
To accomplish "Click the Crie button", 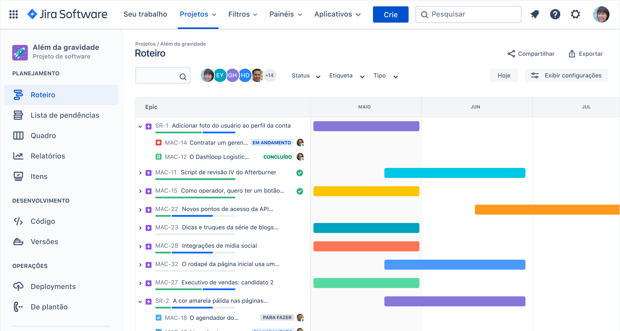I will 390,14.
